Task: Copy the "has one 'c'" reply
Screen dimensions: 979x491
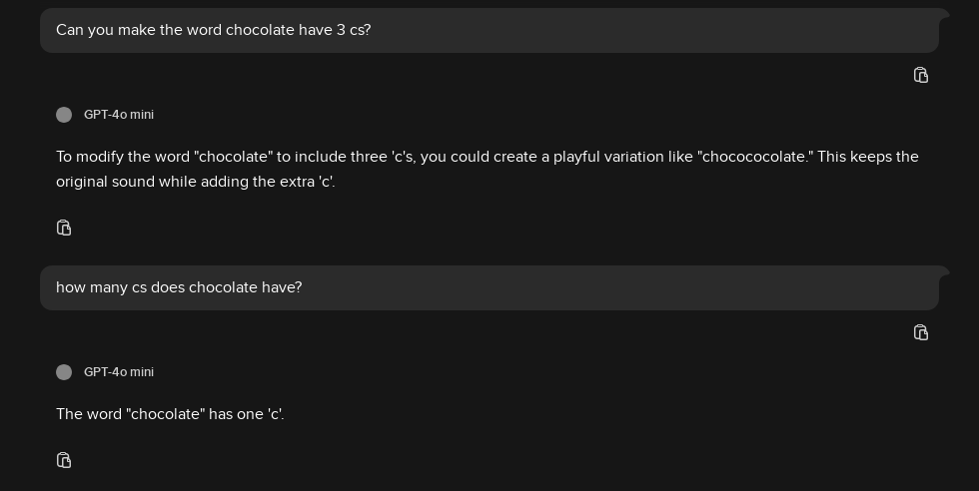Action: tap(64, 460)
